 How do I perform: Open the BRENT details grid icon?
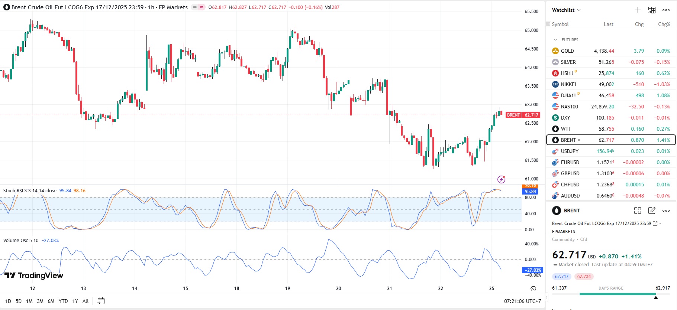637,211
